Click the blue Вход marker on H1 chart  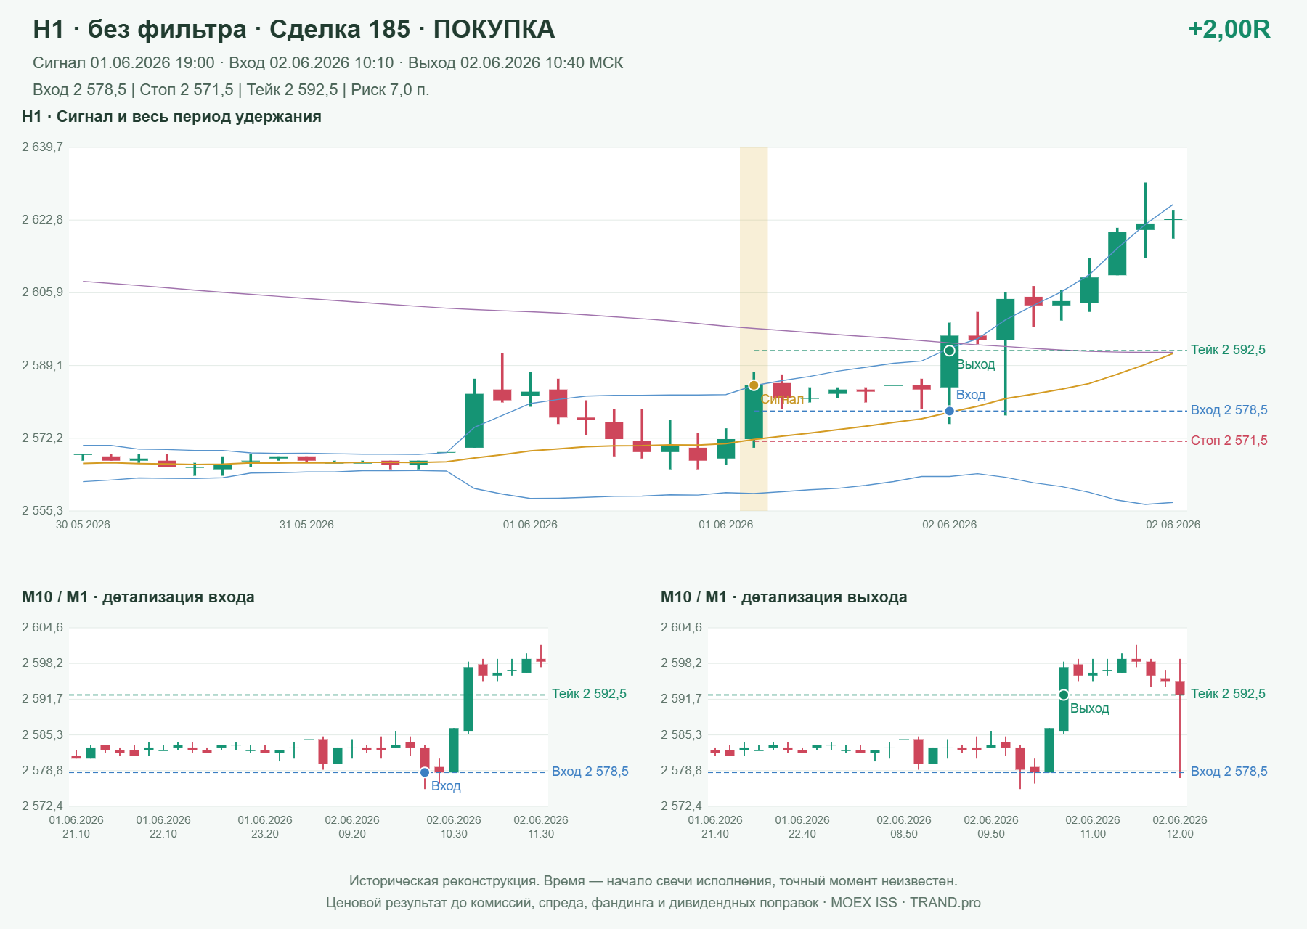949,411
